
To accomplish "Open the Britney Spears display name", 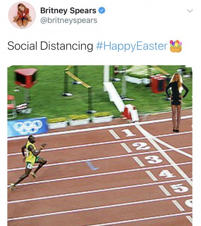I will pos(68,10).
